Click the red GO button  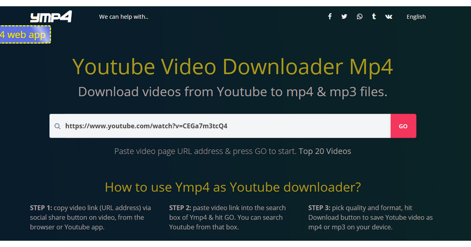[x=403, y=126]
